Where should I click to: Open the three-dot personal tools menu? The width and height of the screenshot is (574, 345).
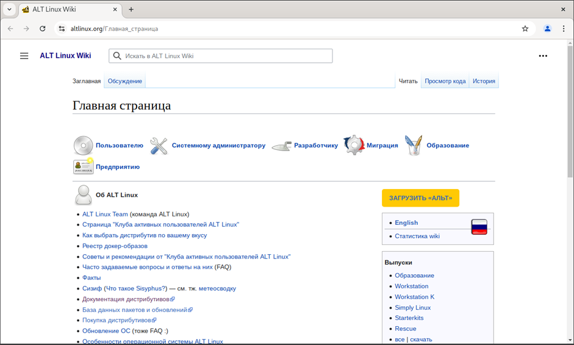(x=543, y=56)
